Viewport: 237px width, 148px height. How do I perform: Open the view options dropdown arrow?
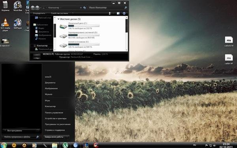113,13
